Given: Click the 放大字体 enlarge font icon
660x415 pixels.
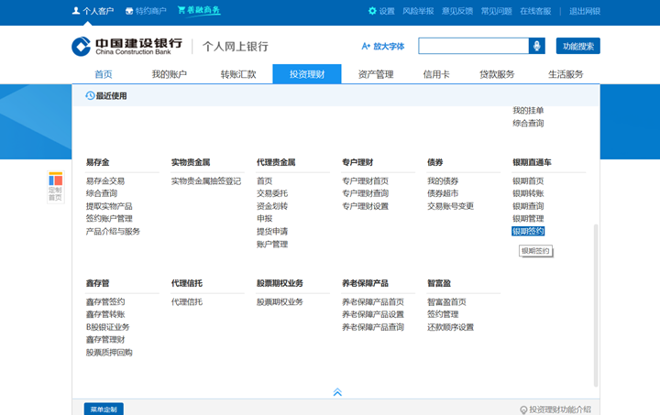Looking at the screenshot, I should pyautogui.click(x=367, y=46).
